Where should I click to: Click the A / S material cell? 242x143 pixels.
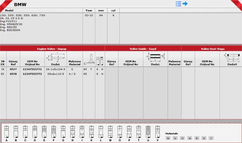click(72, 74)
